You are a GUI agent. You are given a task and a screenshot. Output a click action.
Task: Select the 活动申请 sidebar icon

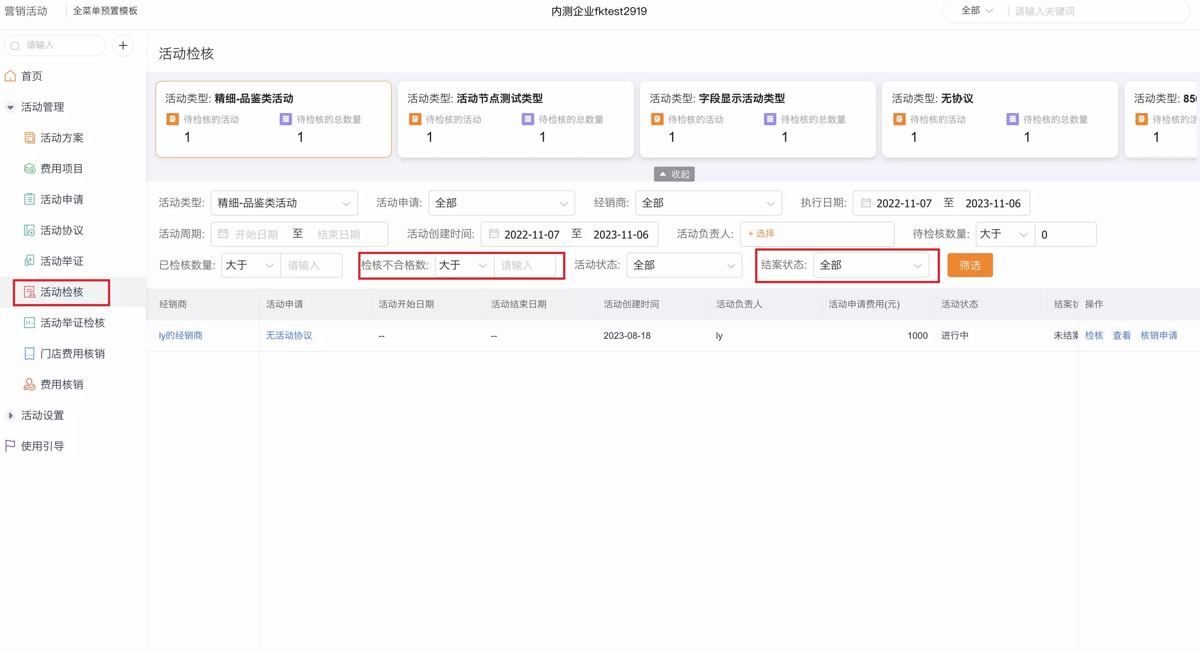coord(29,199)
